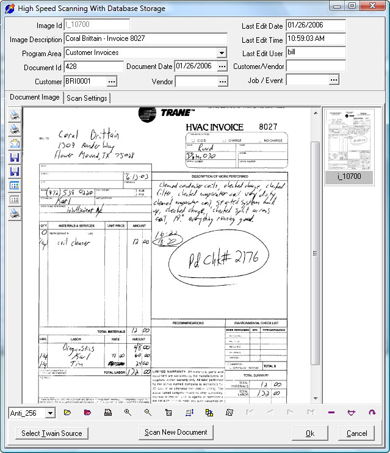Click the red folder icon in bottom toolbar
Screen dimensions: 390x453
[x=87, y=413]
